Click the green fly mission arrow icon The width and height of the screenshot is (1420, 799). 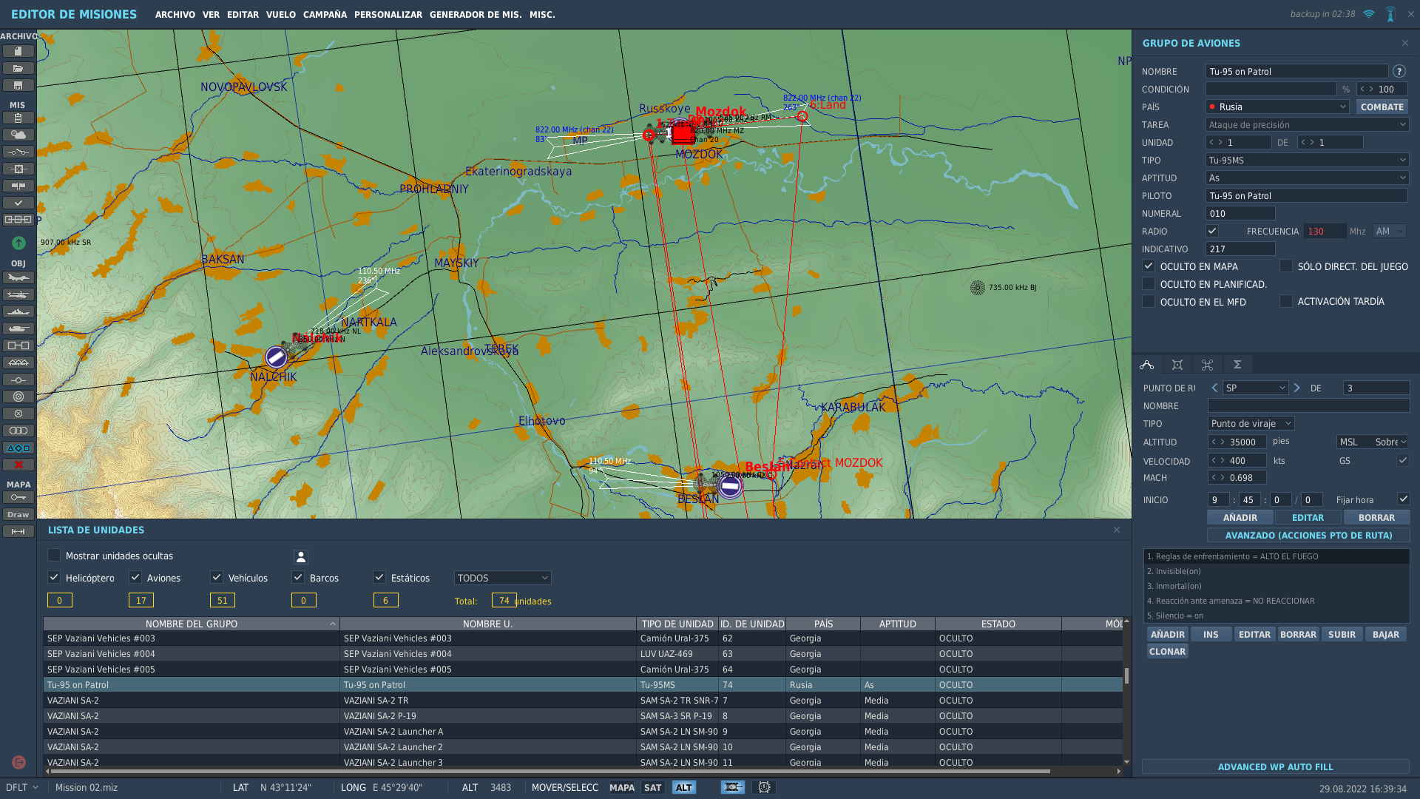point(18,243)
